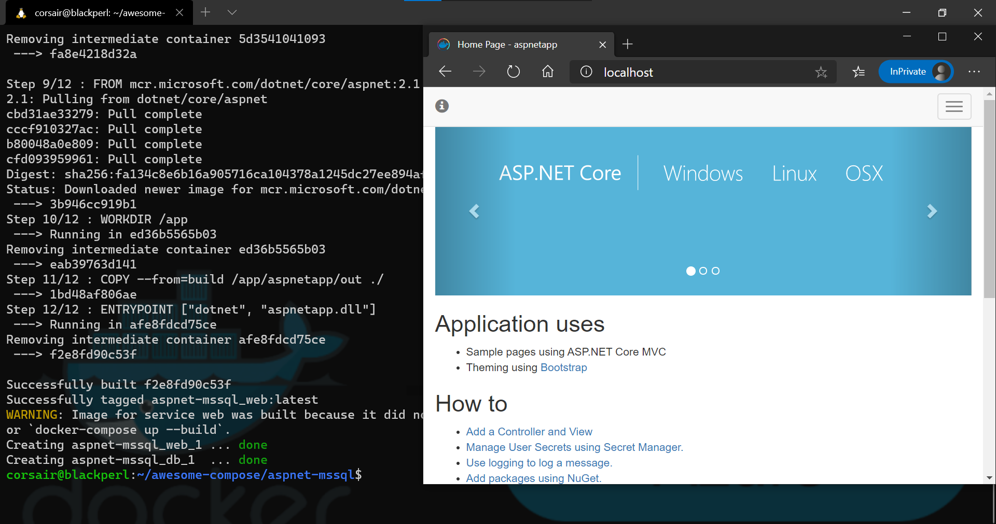
Task: Open Add a Controller and View link
Action: tap(529, 432)
